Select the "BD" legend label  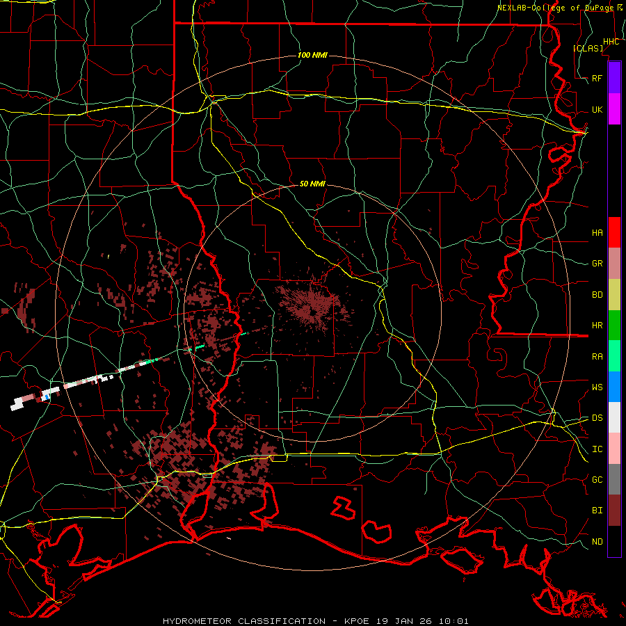pos(597,295)
